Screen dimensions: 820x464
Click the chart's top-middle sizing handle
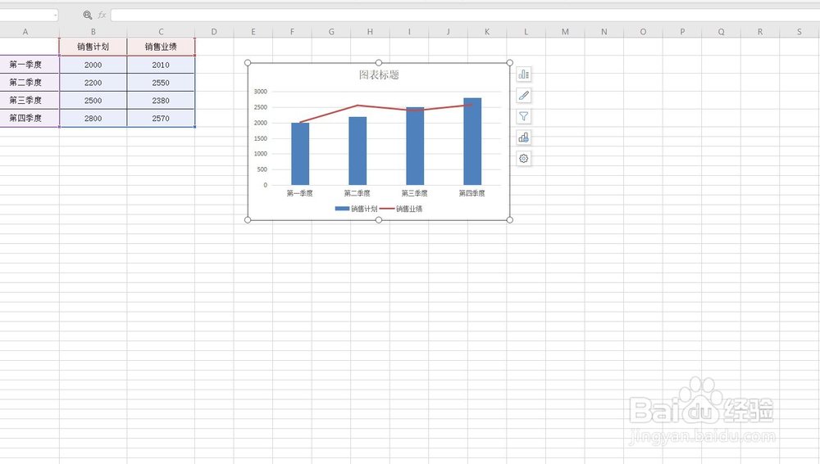379,63
